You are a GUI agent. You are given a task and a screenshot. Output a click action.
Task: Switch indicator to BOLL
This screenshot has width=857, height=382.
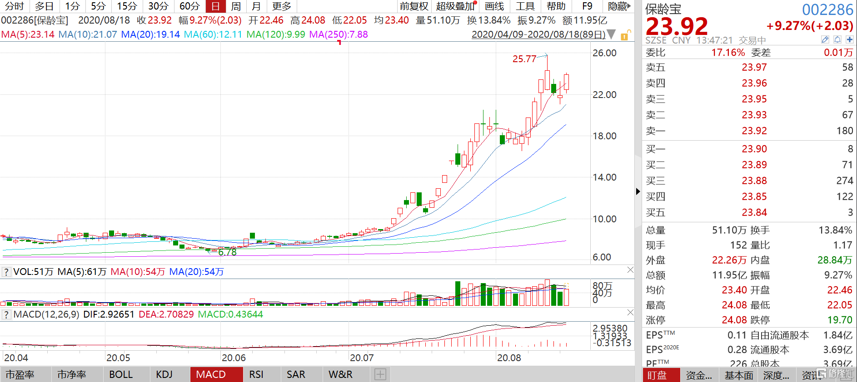click(121, 374)
